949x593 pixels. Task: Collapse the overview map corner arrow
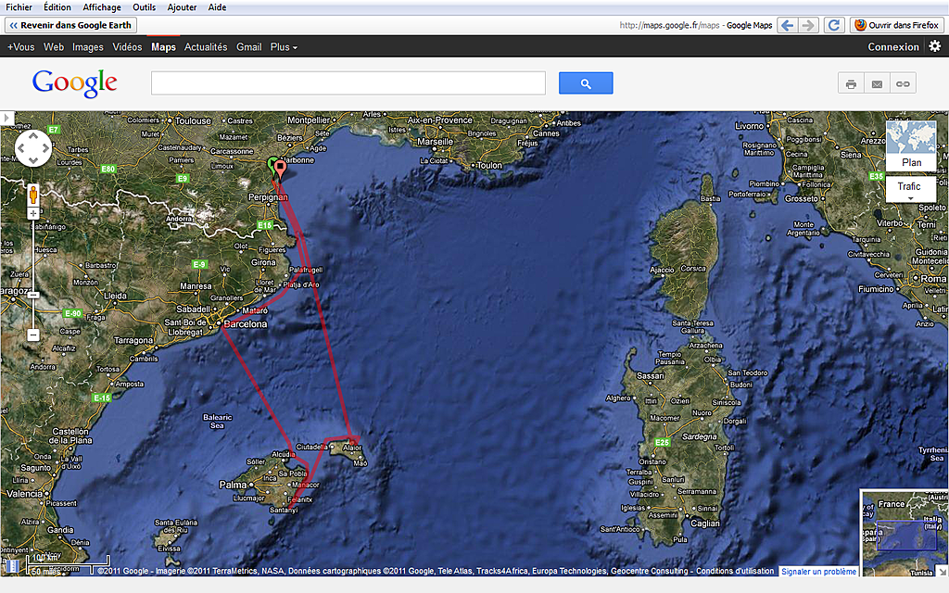click(x=942, y=571)
